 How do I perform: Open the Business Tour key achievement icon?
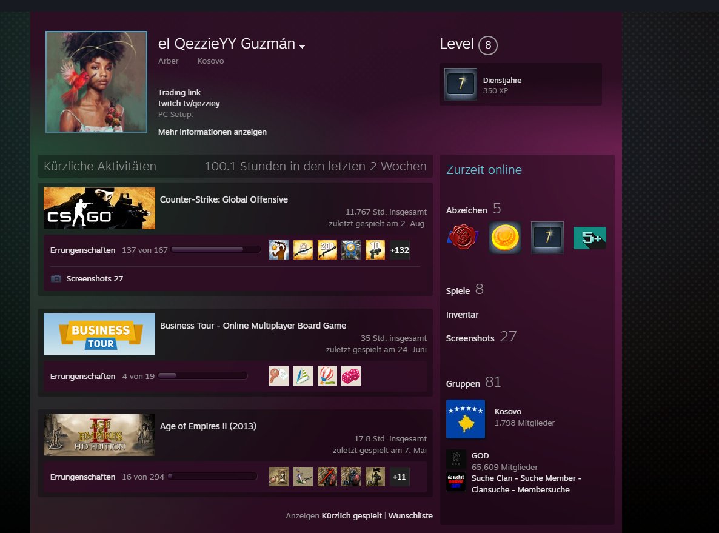tap(279, 376)
